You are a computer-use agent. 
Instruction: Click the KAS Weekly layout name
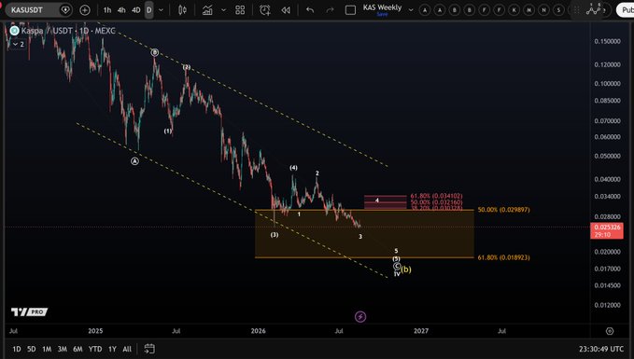[x=382, y=7]
